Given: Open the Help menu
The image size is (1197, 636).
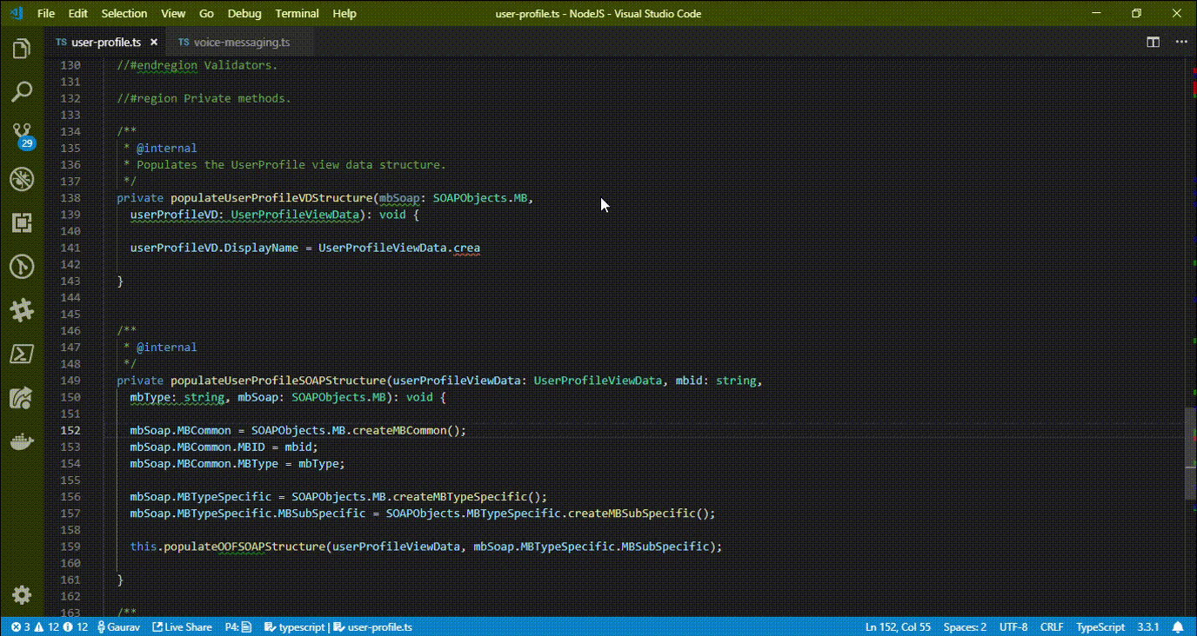Looking at the screenshot, I should (344, 13).
